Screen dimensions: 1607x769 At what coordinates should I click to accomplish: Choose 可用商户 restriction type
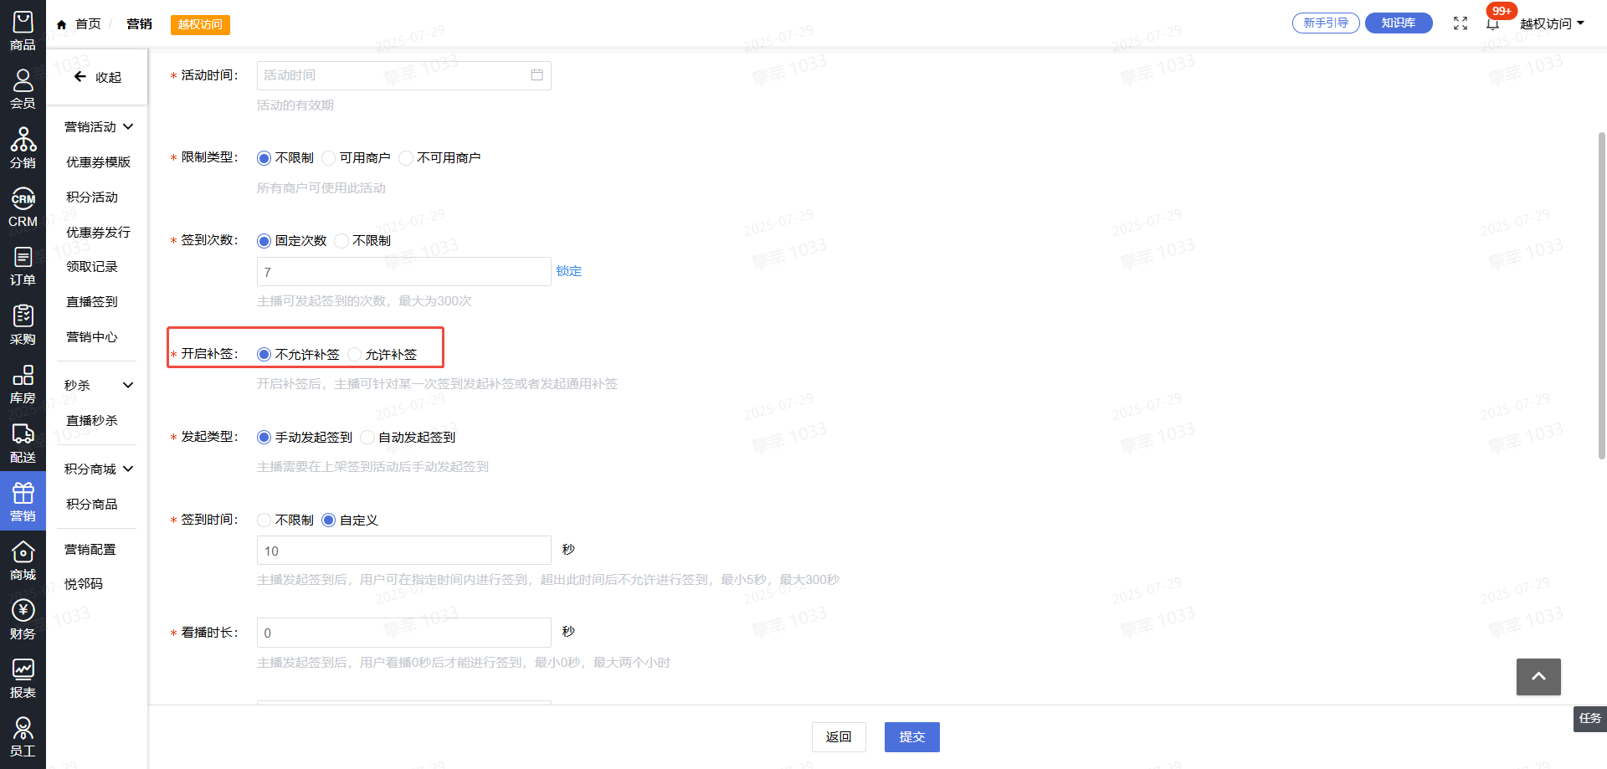(329, 158)
